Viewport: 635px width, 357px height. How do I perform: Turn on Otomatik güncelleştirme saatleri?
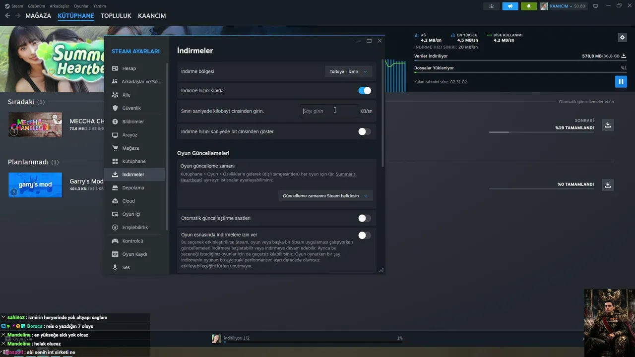[x=365, y=218]
